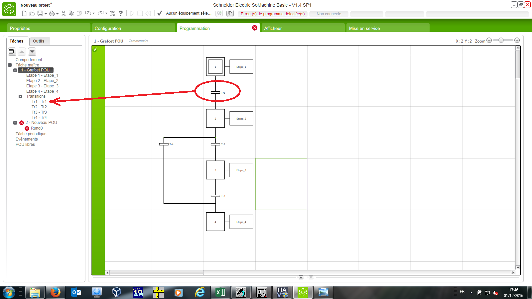Click the Zoom in plus icon
The height and width of the screenshot is (299, 532).
pyautogui.click(x=517, y=40)
